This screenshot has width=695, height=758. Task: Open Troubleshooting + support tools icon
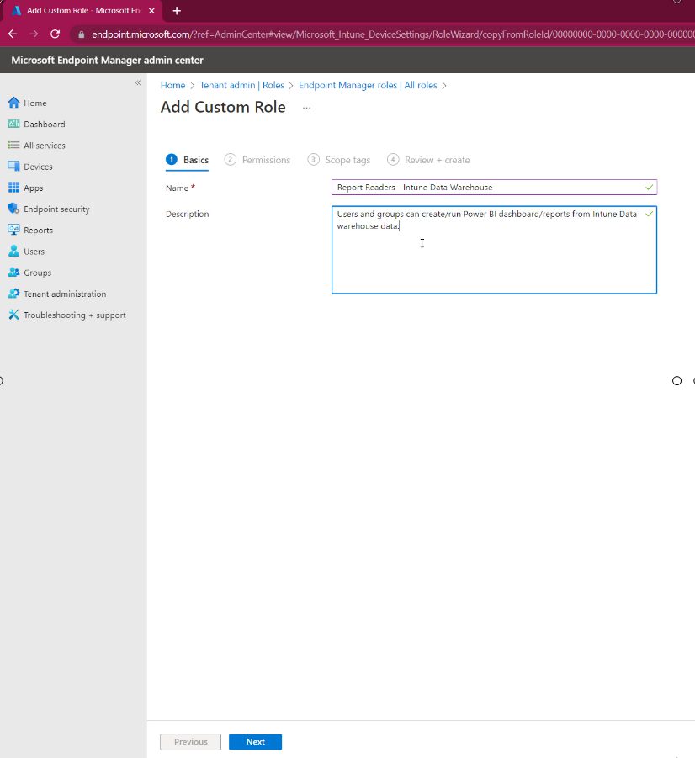(13, 315)
